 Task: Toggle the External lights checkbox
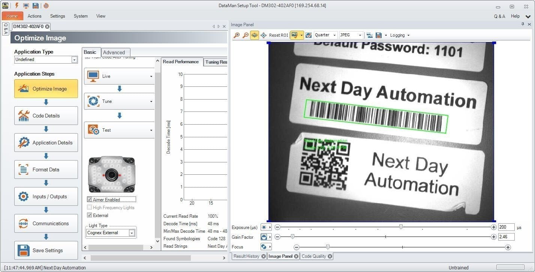89,215
